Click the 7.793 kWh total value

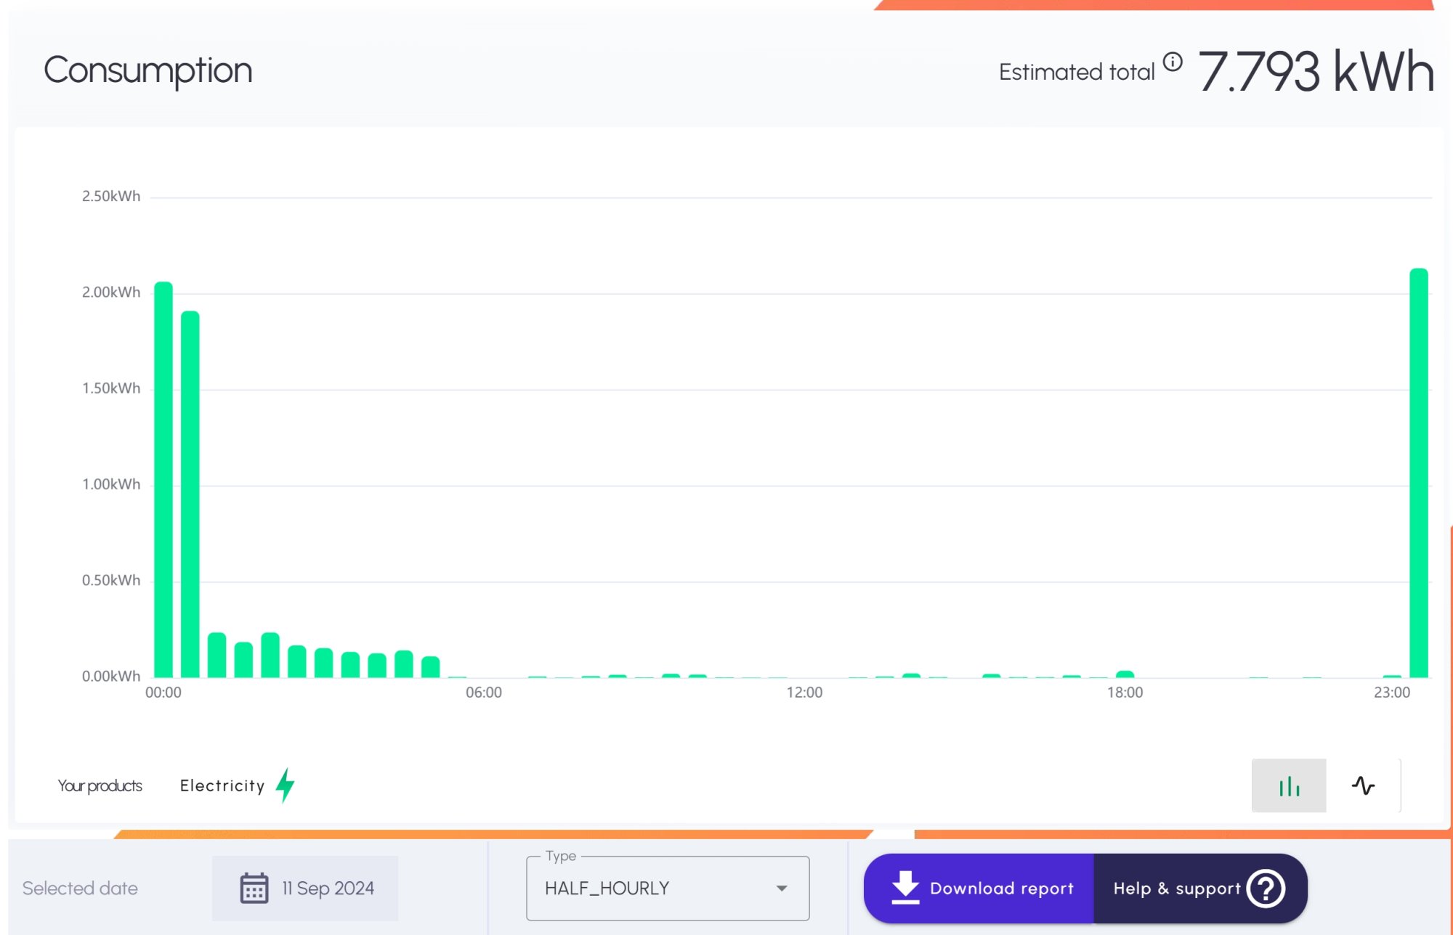[x=1316, y=71]
